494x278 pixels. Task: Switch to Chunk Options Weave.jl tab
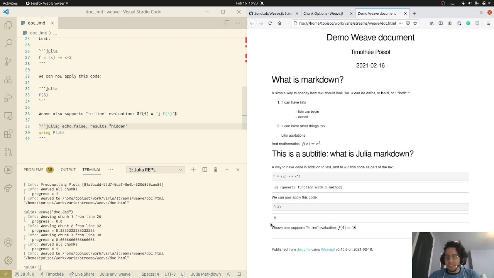[x=327, y=13]
